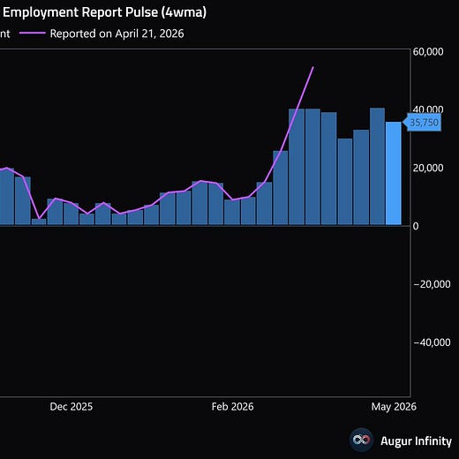Image resolution: width=459 pixels, height=459 pixels.
Task: Click the chart title 'Employment Report Pulse (4wma)'
Action: click(x=104, y=12)
